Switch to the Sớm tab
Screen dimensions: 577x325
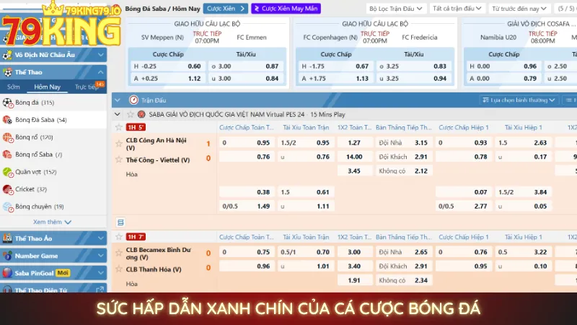13,87
